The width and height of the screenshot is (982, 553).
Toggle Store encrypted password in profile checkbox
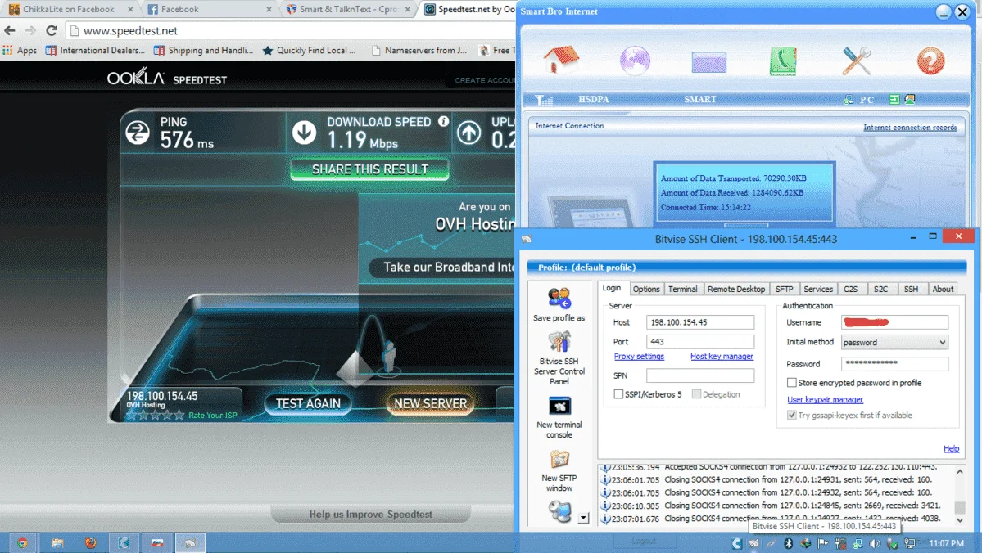[792, 382]
